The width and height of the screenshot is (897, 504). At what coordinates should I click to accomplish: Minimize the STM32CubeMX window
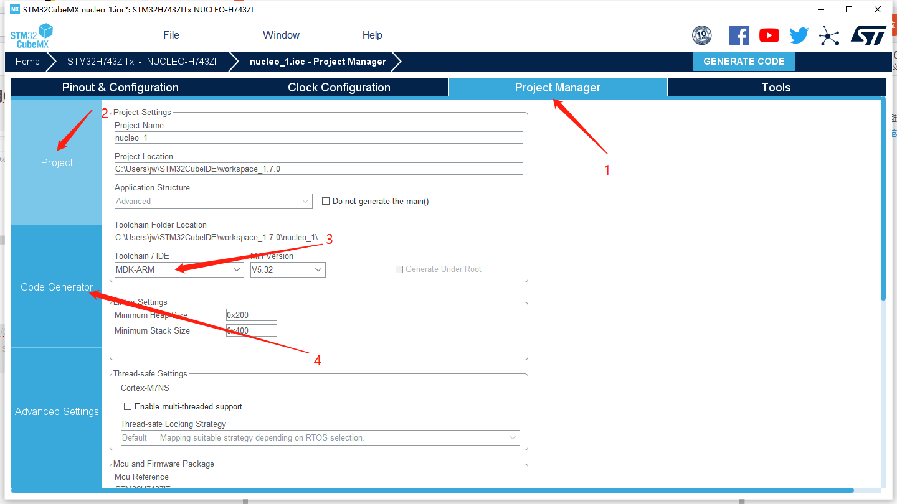pos(820,9)
